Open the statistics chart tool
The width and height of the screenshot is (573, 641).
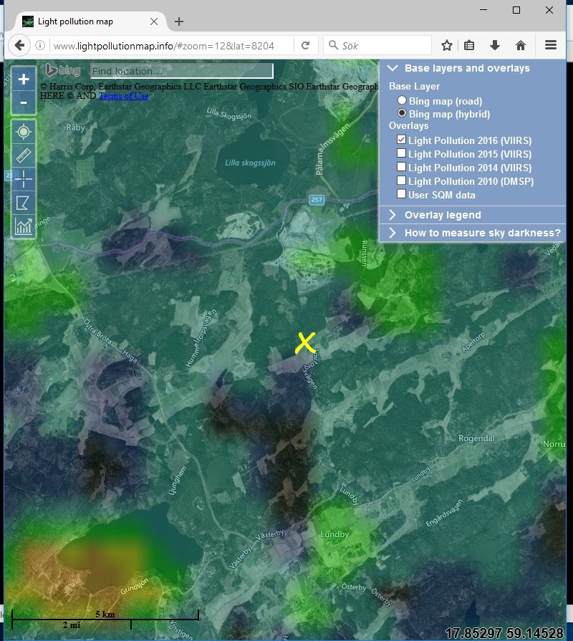click(24, 226)
